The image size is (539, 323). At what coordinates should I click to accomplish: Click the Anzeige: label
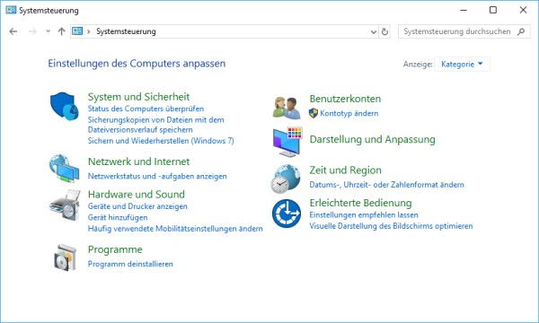point(418,65)
